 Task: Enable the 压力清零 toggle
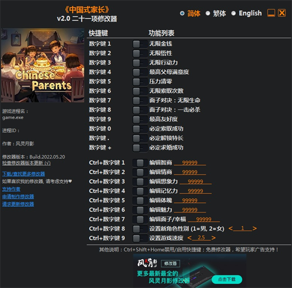point(140,82)
